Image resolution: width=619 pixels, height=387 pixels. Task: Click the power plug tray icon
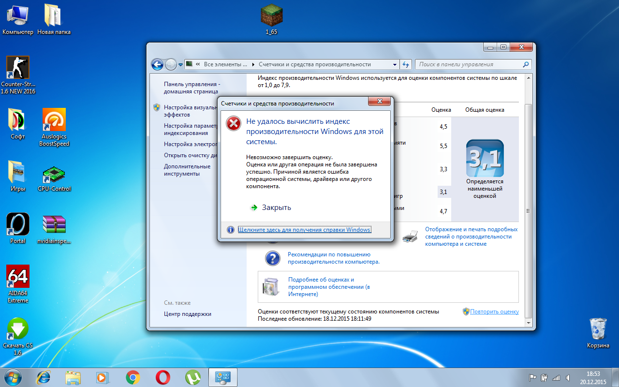pyautogui.click(x=544, y=377)
